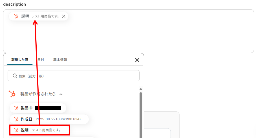Select the 取得した値 tab
Screen dimensions: 256x138
point(20,59)
